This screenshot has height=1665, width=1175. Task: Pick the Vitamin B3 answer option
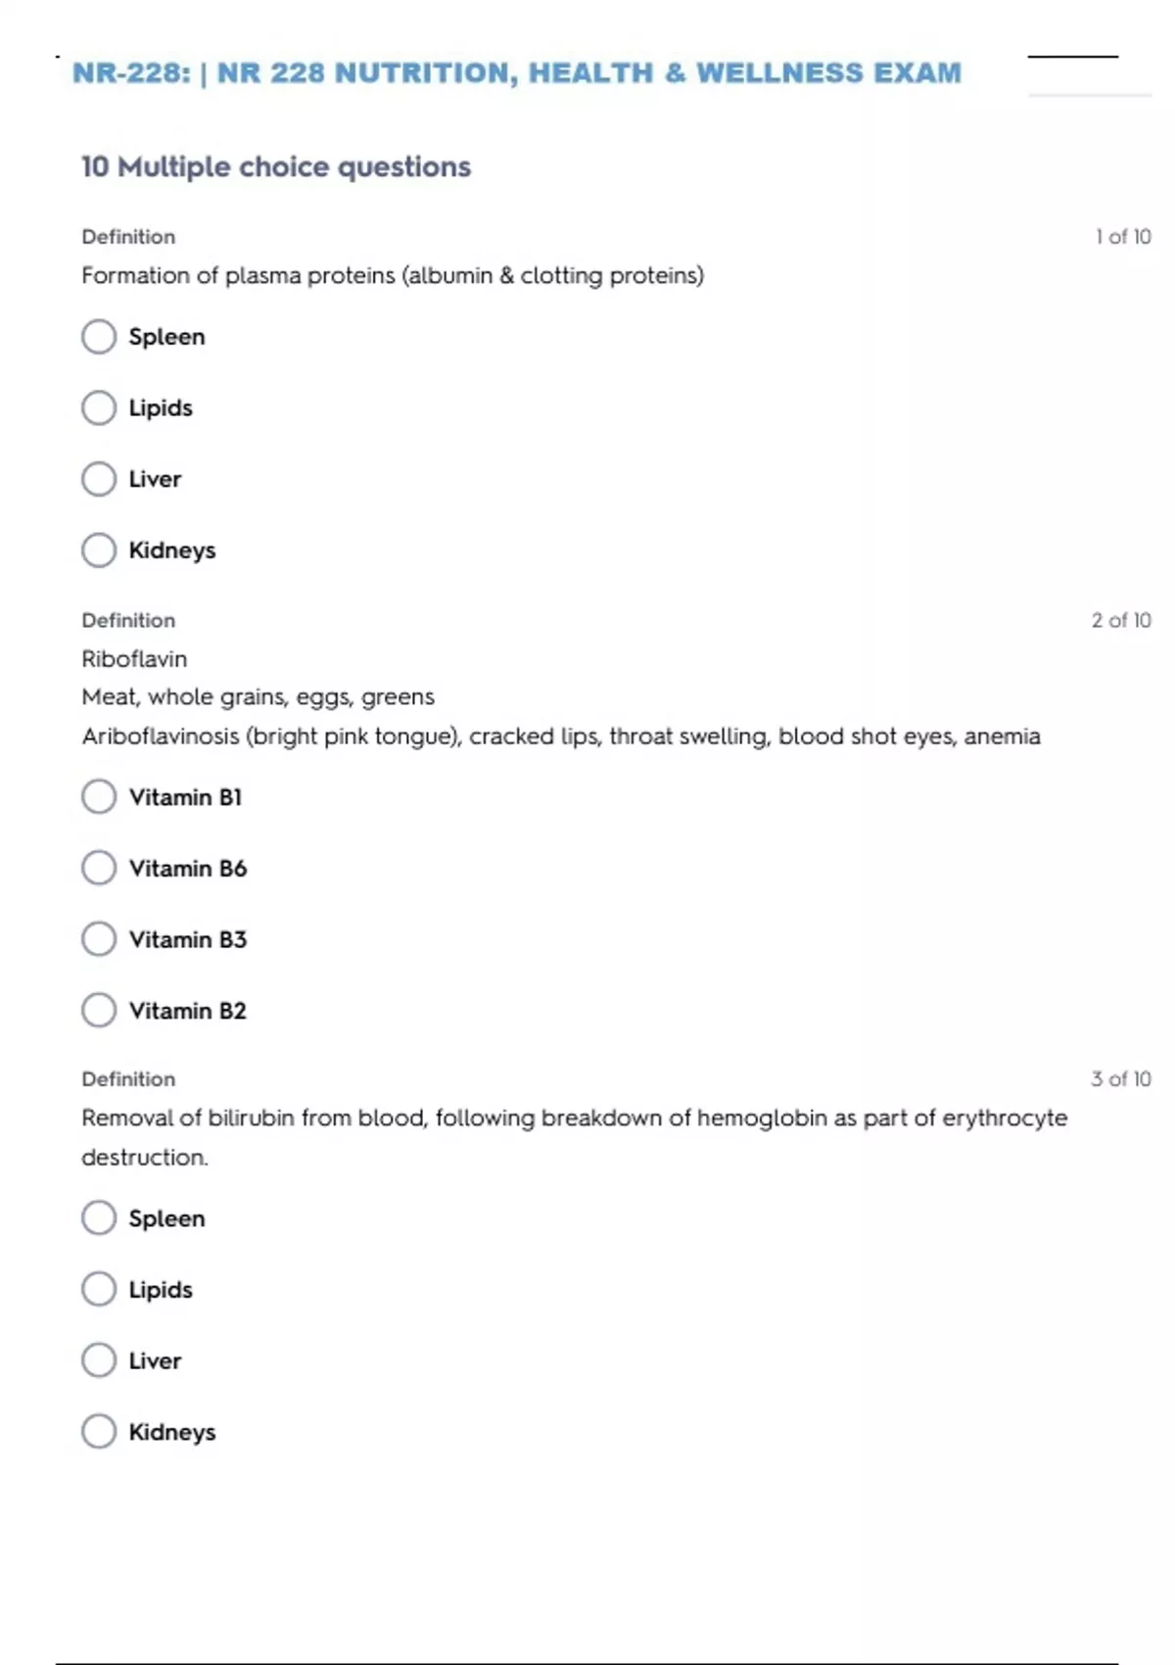tap(99, 939)
